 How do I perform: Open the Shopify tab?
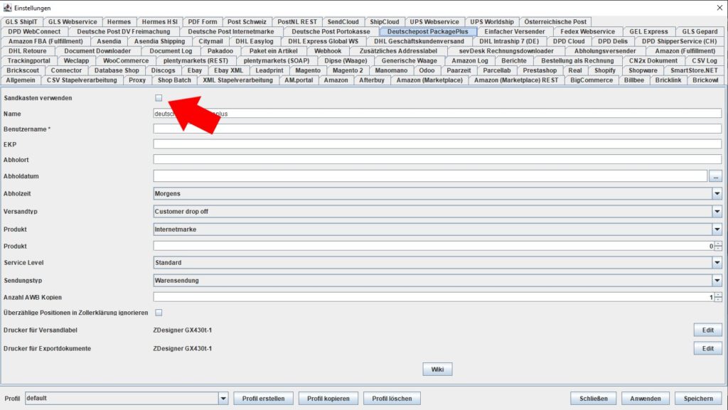[x=605, y=70]
